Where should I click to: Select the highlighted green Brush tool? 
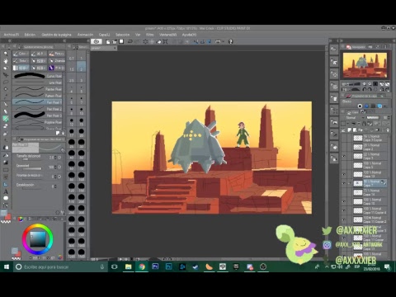tap(6, 119)
